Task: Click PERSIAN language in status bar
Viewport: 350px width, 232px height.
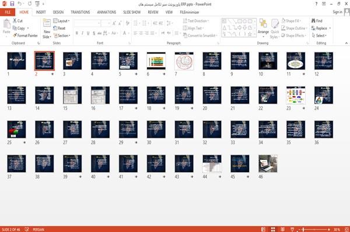Action: [x=38, y=229]
